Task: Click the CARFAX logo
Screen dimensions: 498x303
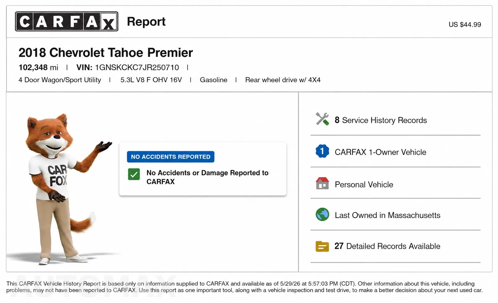Action: (x=67, y=21)
